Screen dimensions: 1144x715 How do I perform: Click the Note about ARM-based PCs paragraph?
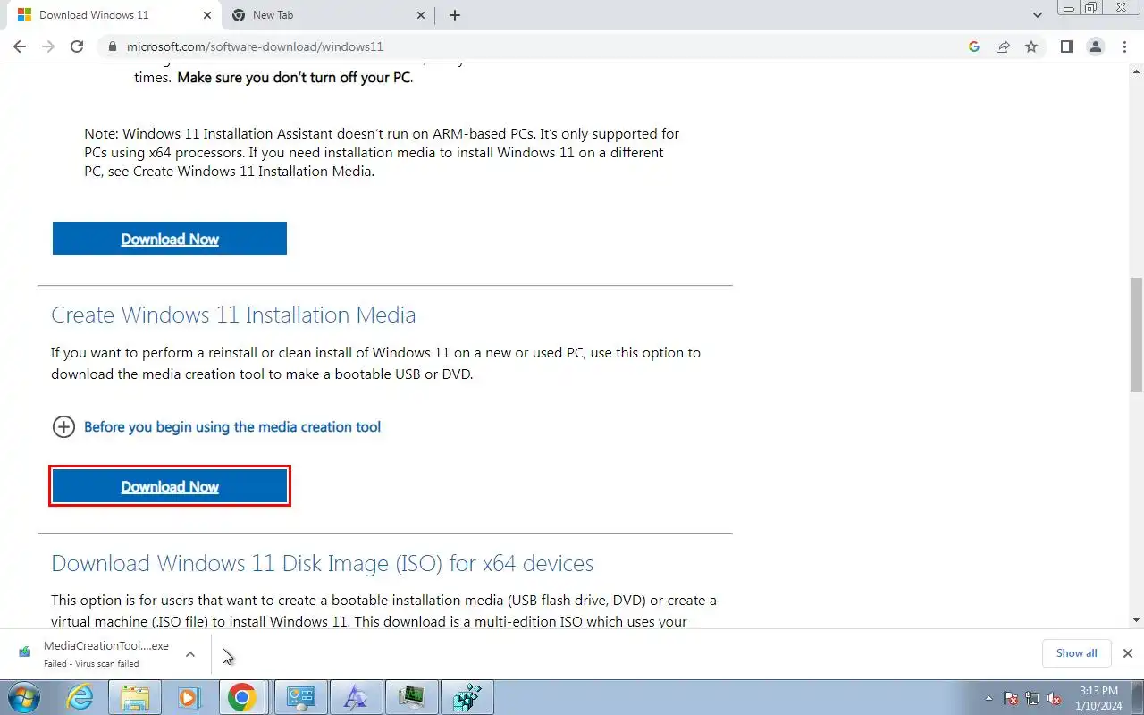[x=382, y=153]
